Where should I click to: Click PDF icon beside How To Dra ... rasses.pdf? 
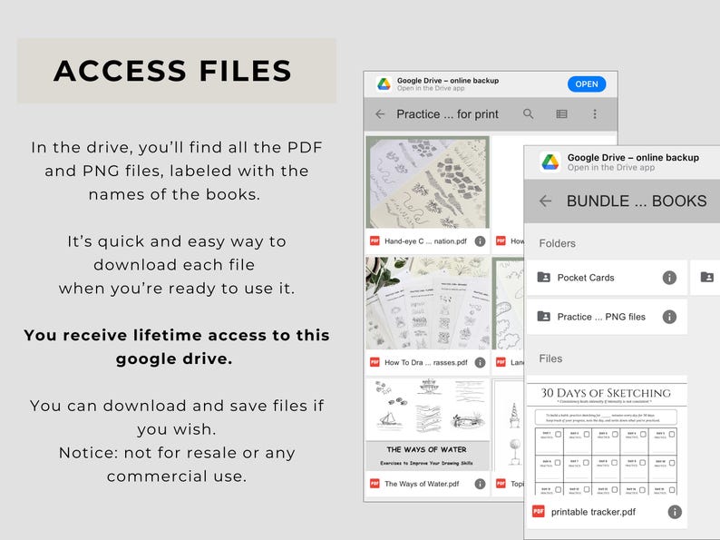[375, 362]
